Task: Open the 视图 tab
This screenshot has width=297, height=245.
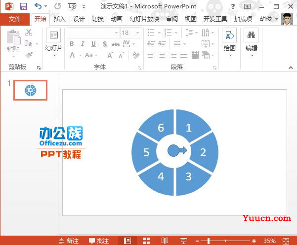Action: (x=190, y=19)
